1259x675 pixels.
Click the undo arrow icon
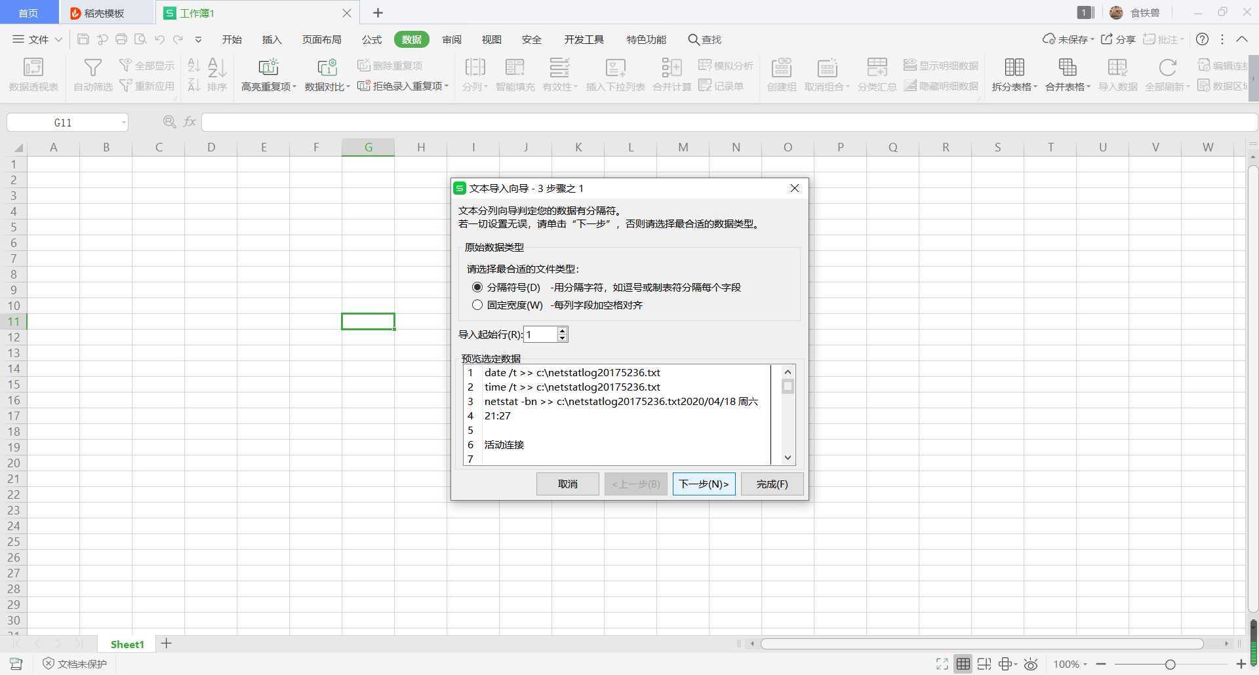[159, 39]
